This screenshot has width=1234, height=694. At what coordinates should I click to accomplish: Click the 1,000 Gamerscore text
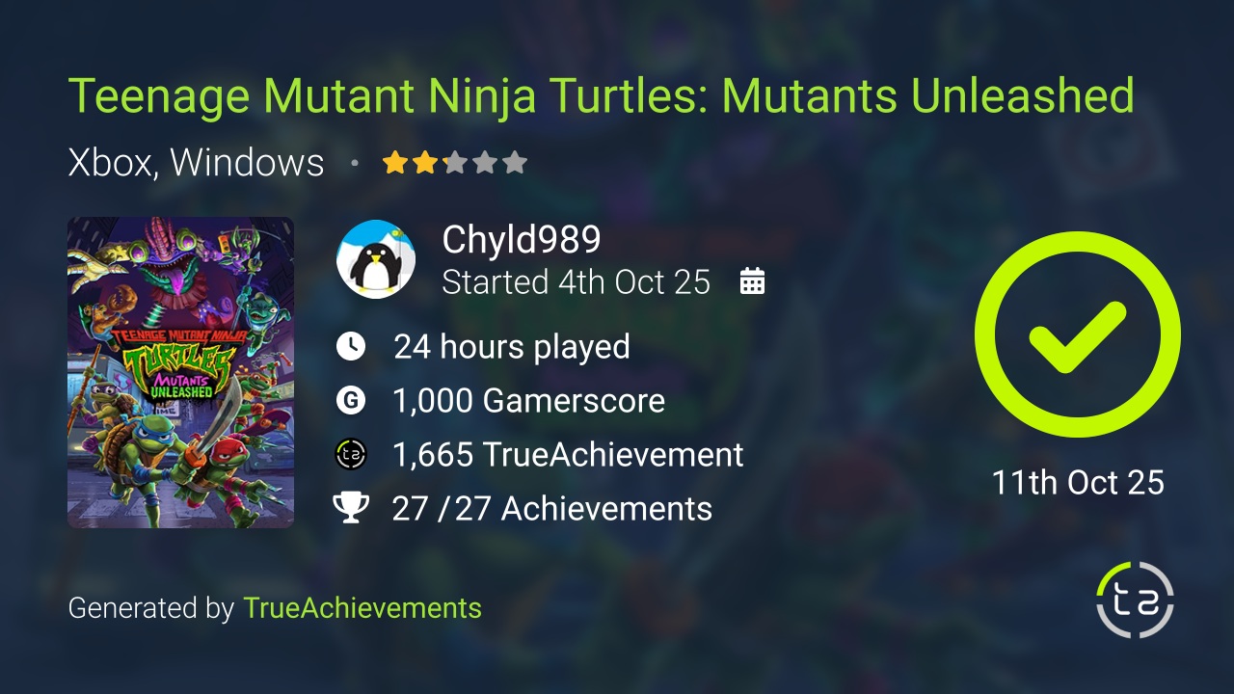pyautogui.click(x=528, y=400)
